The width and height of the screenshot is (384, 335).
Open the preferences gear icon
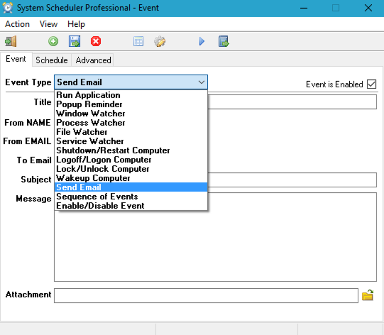click(x=160, y=41)
